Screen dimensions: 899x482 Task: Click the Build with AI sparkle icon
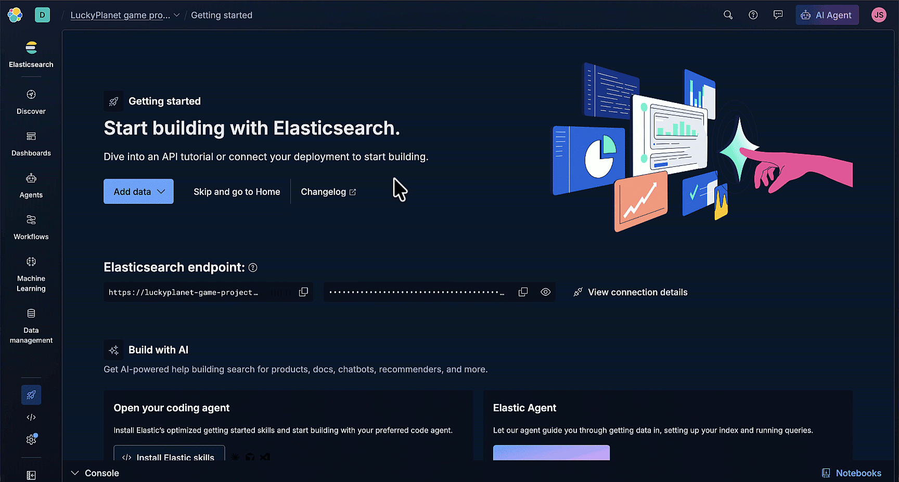(x=113, y=350)
